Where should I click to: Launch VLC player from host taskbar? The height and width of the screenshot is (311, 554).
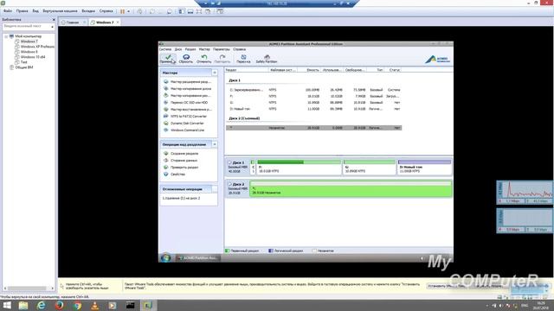94,305
